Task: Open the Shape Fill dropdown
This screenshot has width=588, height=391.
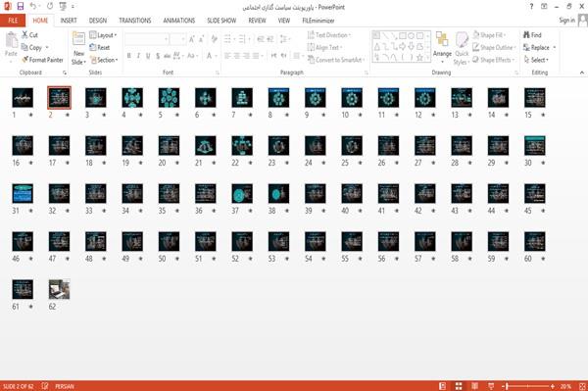Action: pyautogui.click(x=489, y=35)
